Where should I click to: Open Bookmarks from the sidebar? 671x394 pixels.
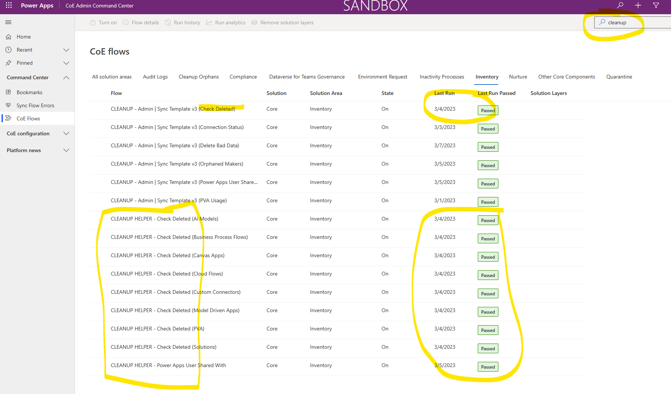click(29, 92)
